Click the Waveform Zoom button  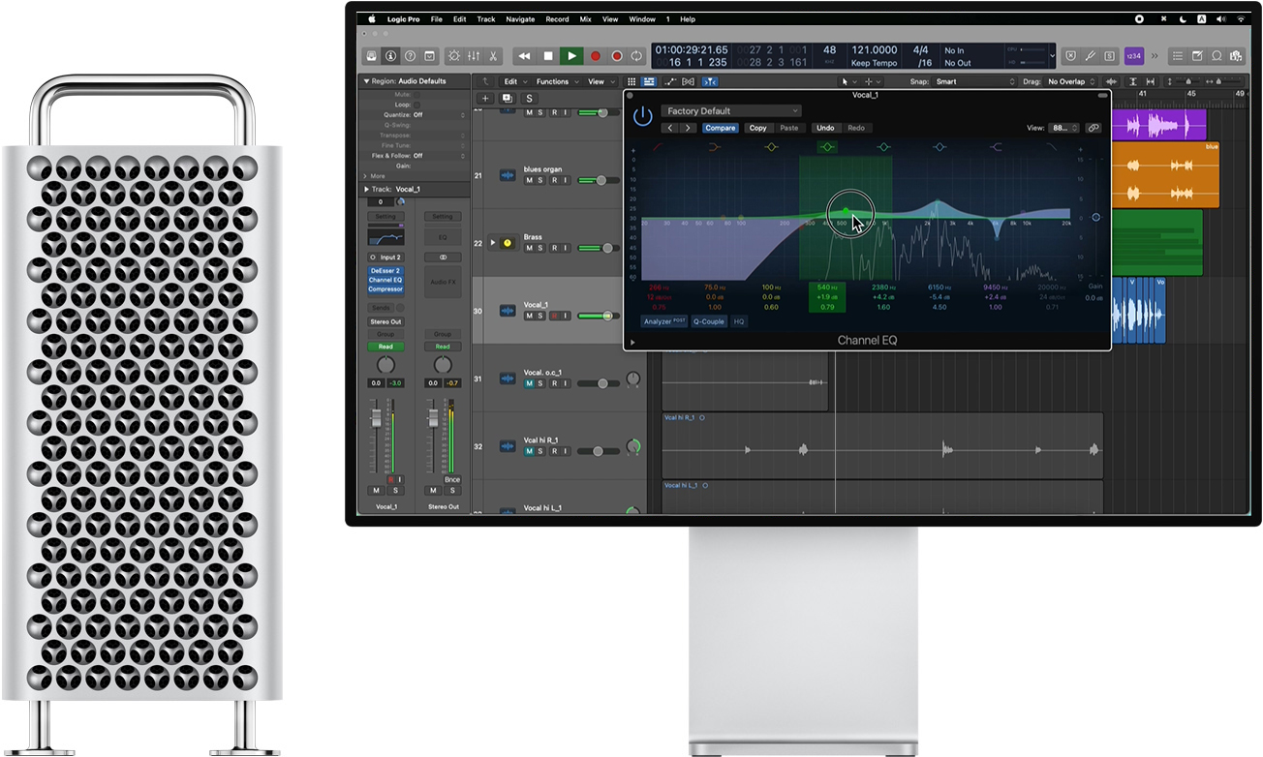pyautogui.click(x=1111, y=82)
